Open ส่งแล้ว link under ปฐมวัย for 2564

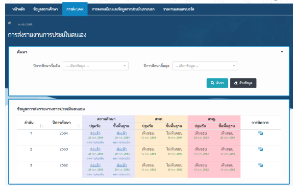click(x=96, y=133)
